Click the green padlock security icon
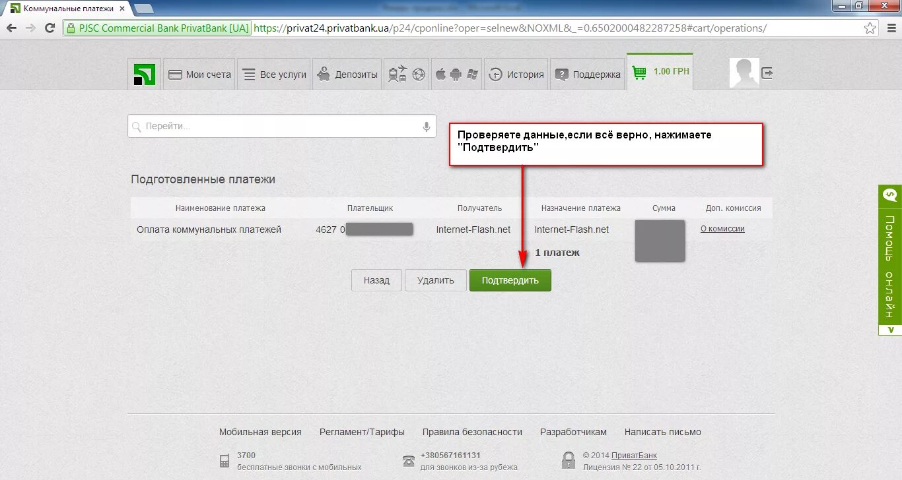The height and width of the screenshot is (480, 902). pos(71,28)
